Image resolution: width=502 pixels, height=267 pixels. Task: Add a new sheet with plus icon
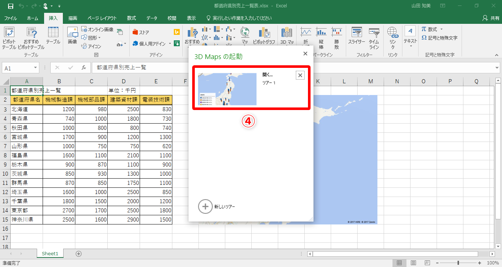tap(78, 253)
